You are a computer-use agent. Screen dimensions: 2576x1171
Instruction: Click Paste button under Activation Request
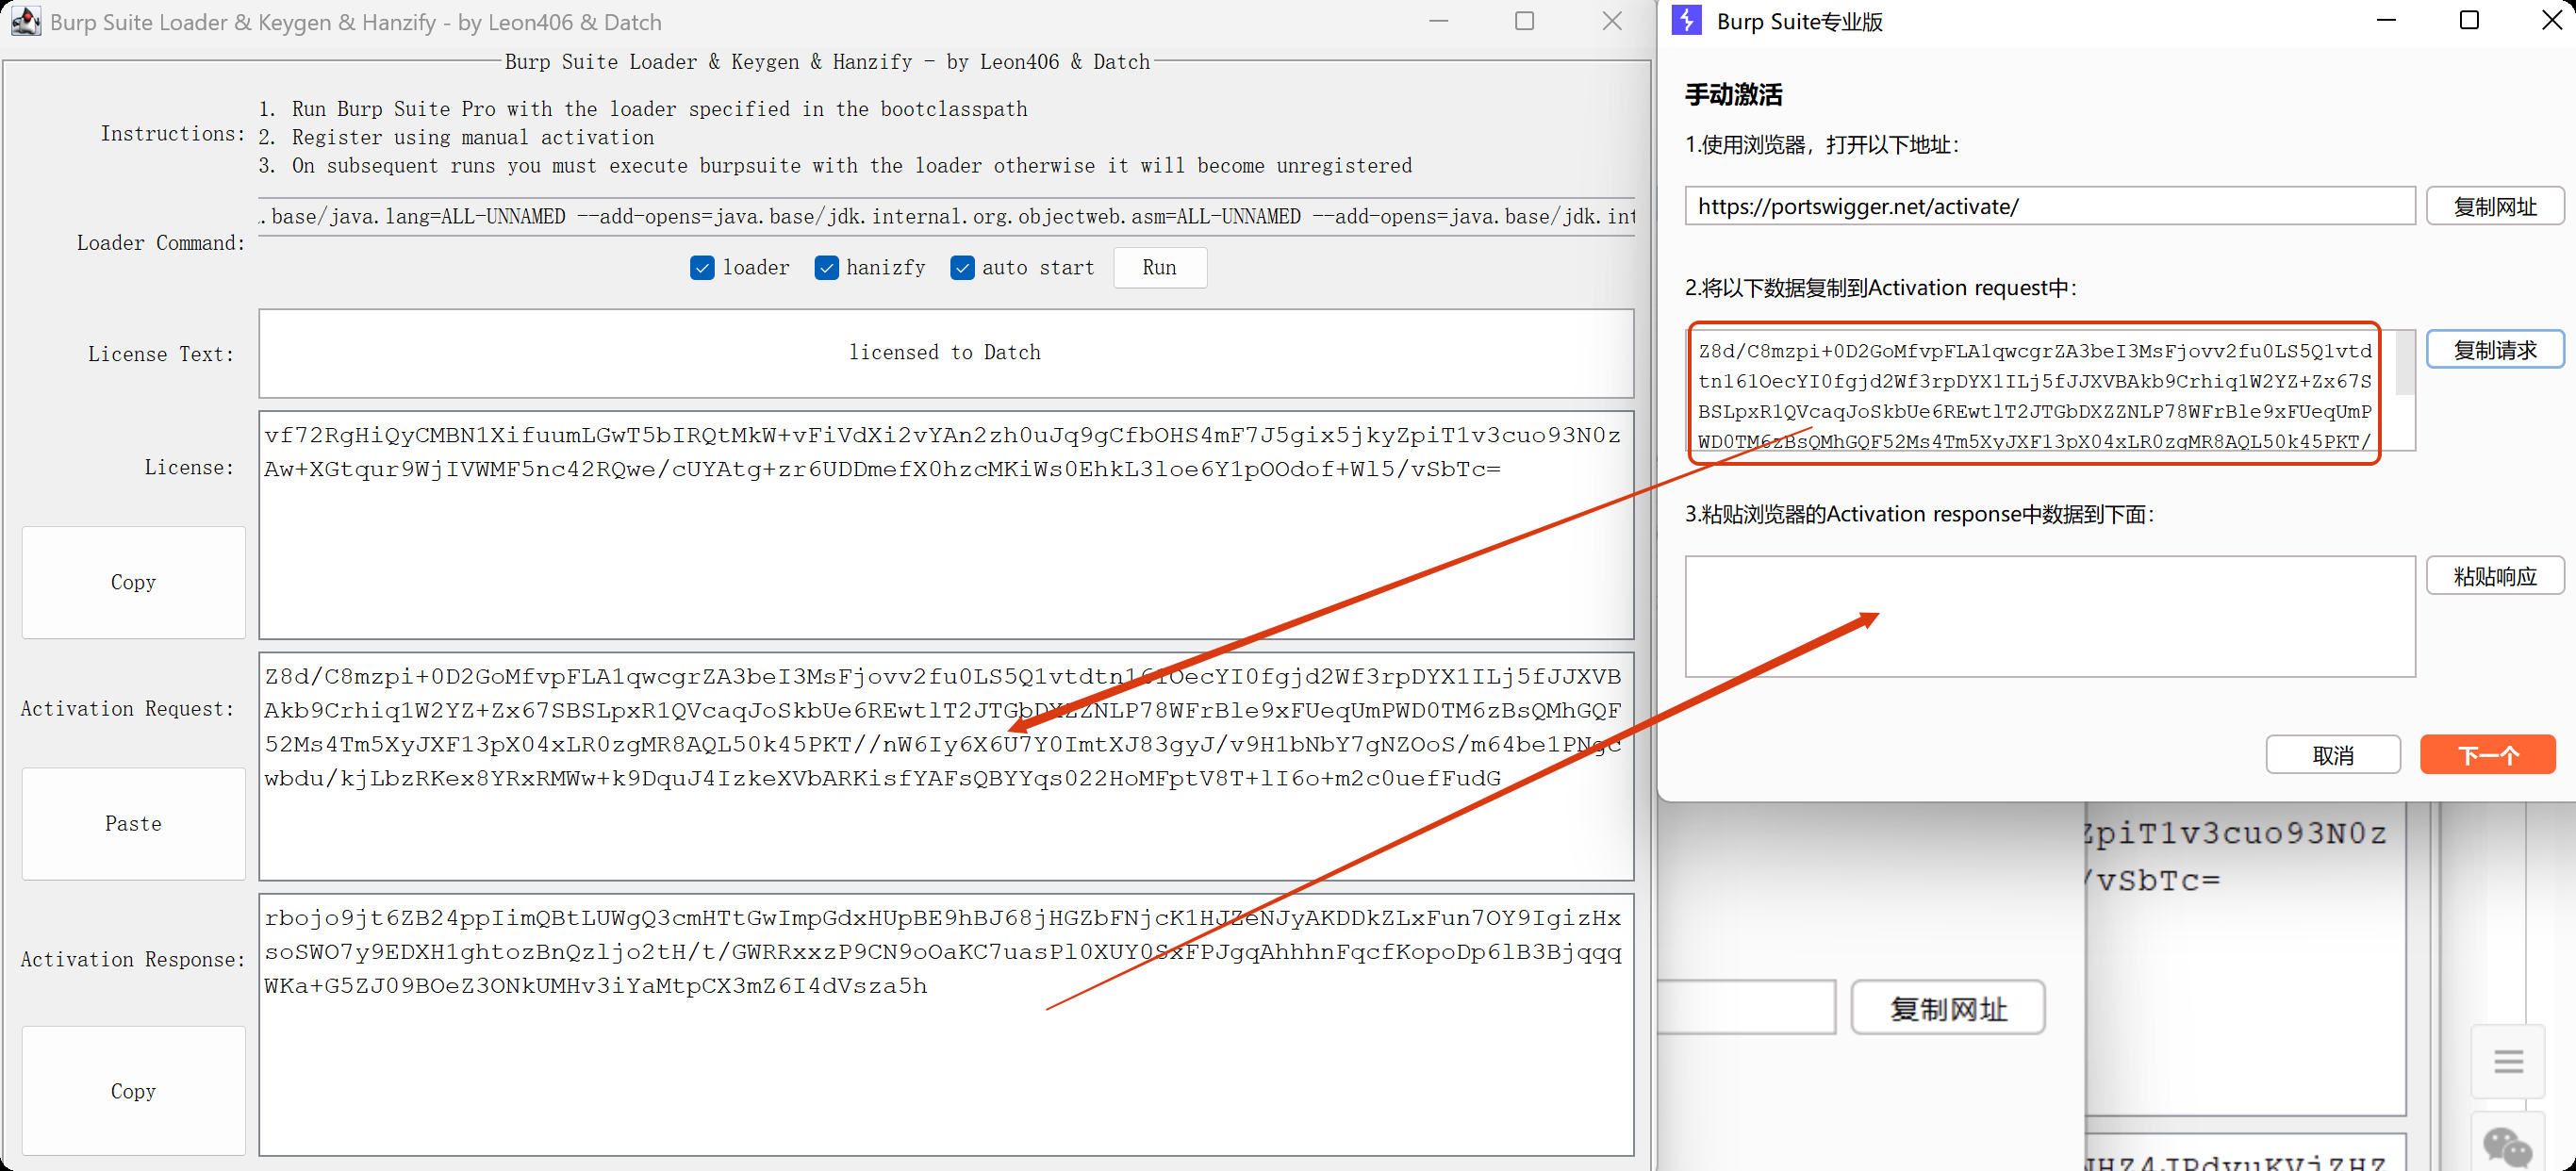click(133, 824)
